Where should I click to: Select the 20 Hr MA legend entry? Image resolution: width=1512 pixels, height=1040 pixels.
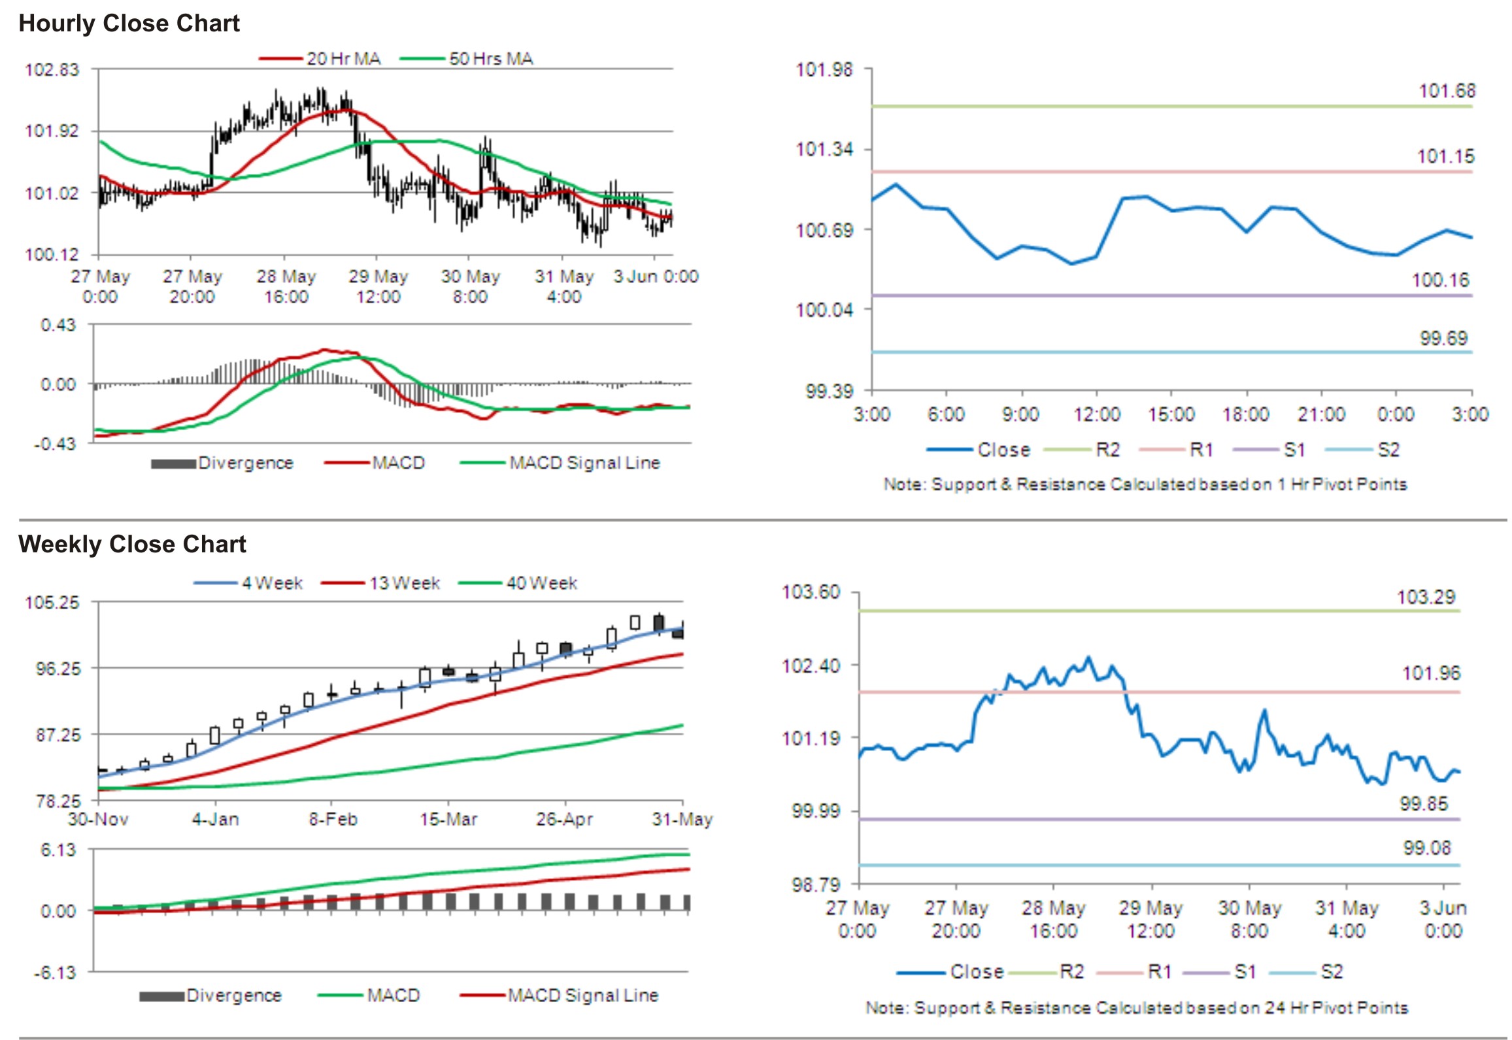[x=320, y=59]
